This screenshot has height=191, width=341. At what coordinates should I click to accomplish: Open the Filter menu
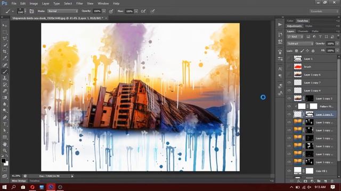[x=79, y=4]
